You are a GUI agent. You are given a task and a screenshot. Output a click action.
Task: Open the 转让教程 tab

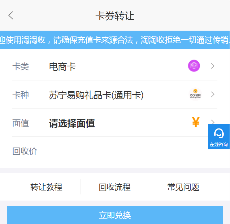(46, 187)
